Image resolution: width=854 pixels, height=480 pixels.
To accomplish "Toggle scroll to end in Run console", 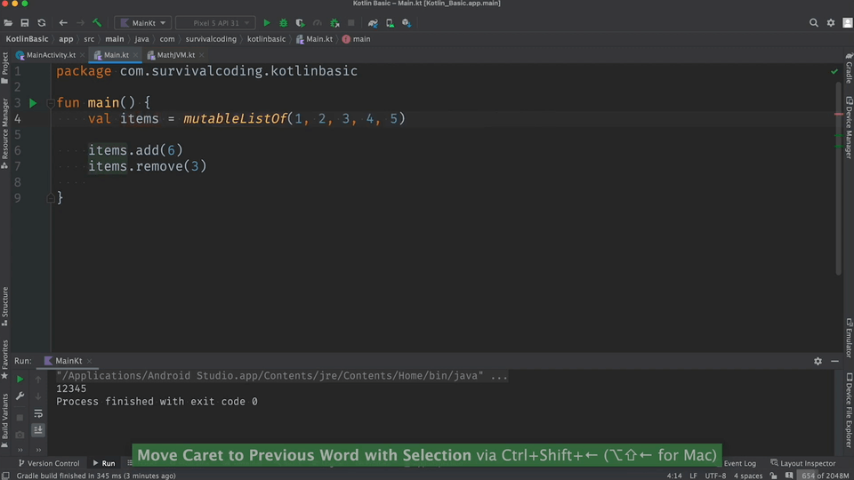I will point(38,430).
